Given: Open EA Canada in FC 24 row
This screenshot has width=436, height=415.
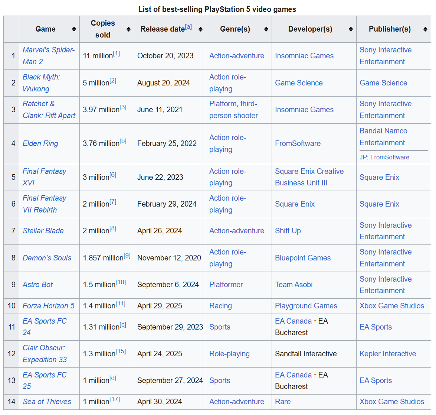Looking at the screenshot, I should [x=294, y=321].
